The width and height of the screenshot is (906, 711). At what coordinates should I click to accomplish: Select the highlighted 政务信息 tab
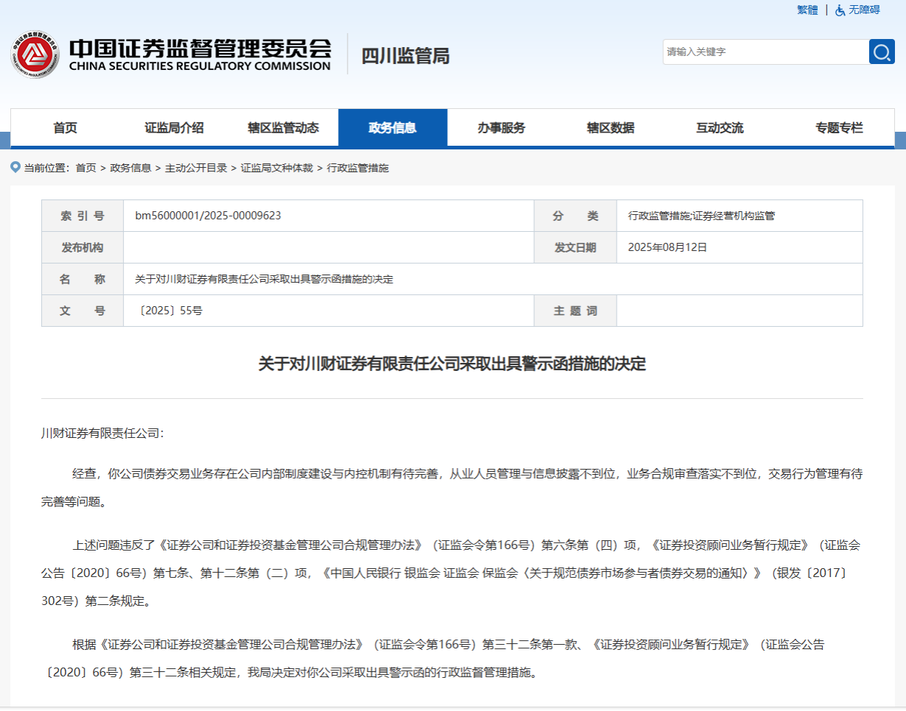click(393, 128)
